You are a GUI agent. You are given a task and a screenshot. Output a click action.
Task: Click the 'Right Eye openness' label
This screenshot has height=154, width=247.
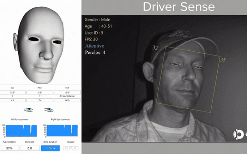click(x=60, y=120)
